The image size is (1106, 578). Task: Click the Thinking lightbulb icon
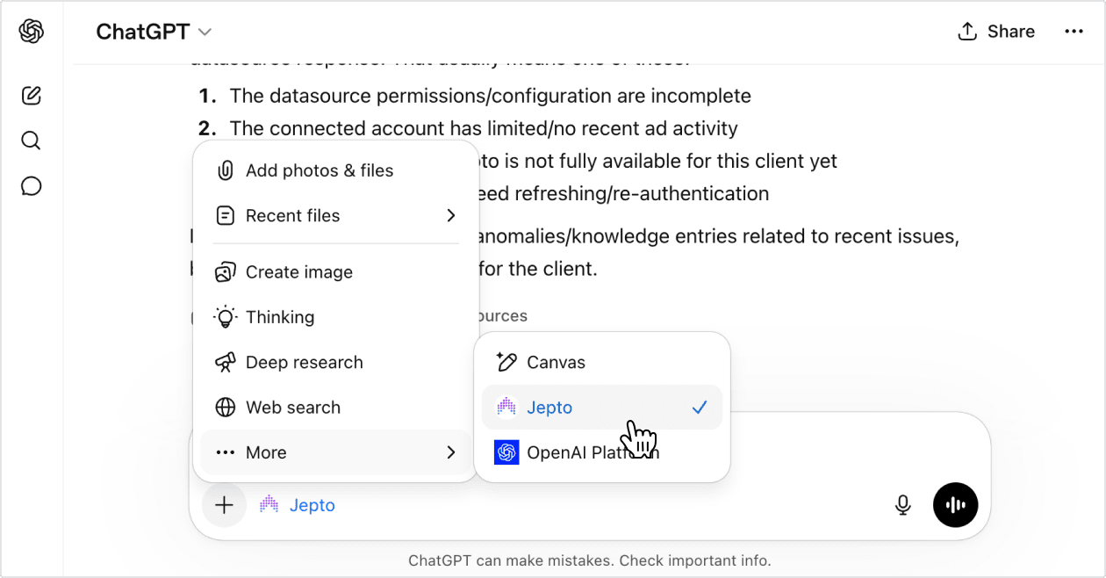click(226, 317)
